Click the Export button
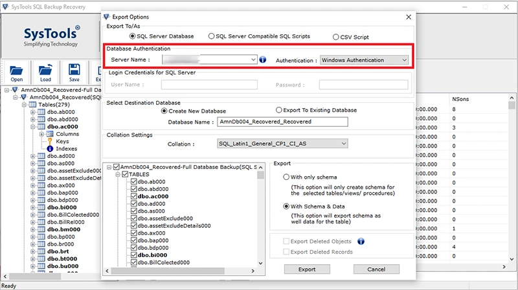This screenshot has width=518, height=290. pos(307,269)
